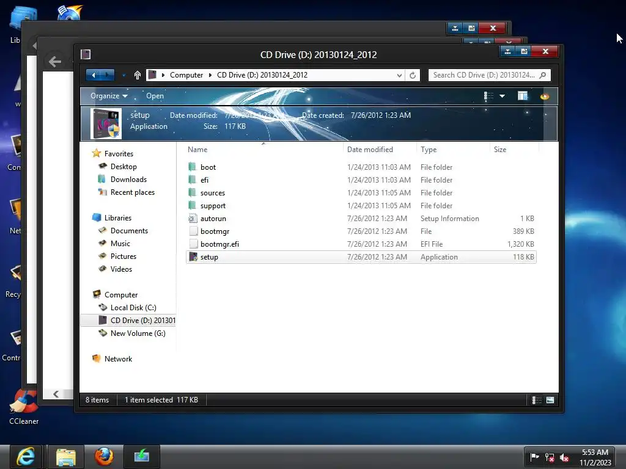
Task: Open File Explorer from the taskbar
Action: (x=66, y=457)
